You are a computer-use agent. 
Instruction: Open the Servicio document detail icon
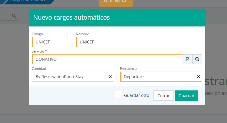(x=188, y=59)
